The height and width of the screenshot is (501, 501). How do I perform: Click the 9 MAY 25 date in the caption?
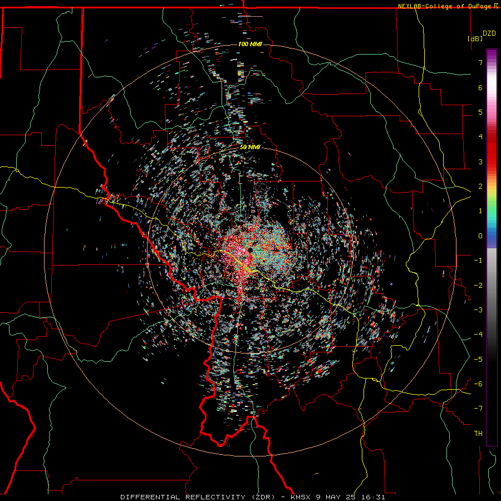336,497
